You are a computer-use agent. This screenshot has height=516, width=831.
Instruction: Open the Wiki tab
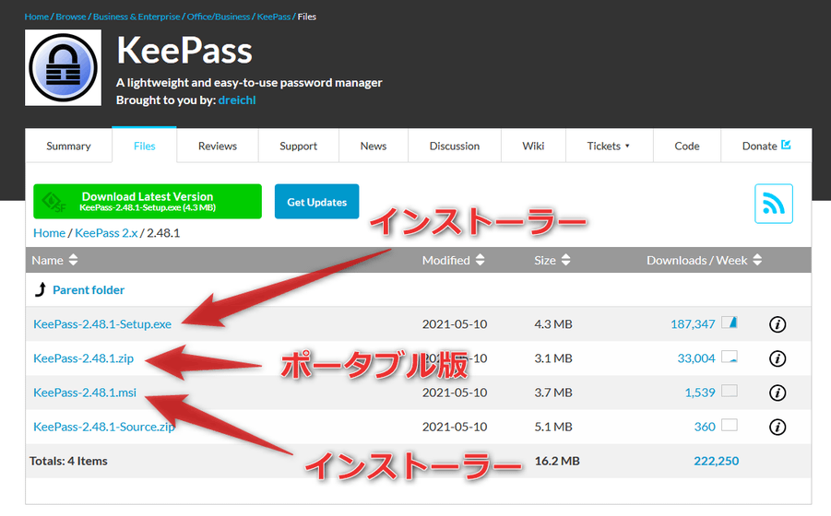533,147
